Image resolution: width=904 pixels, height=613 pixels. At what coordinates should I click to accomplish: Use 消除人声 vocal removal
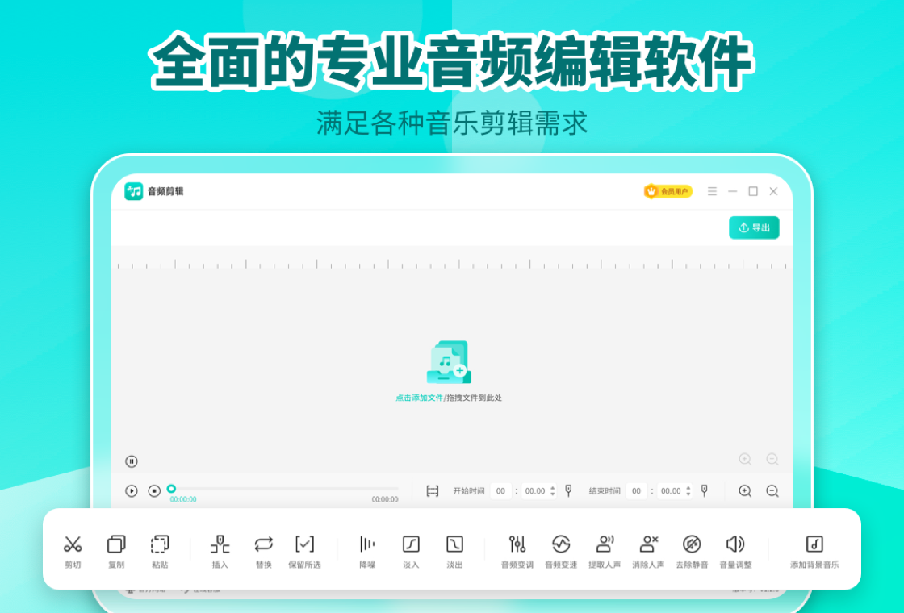click(649, 550)
